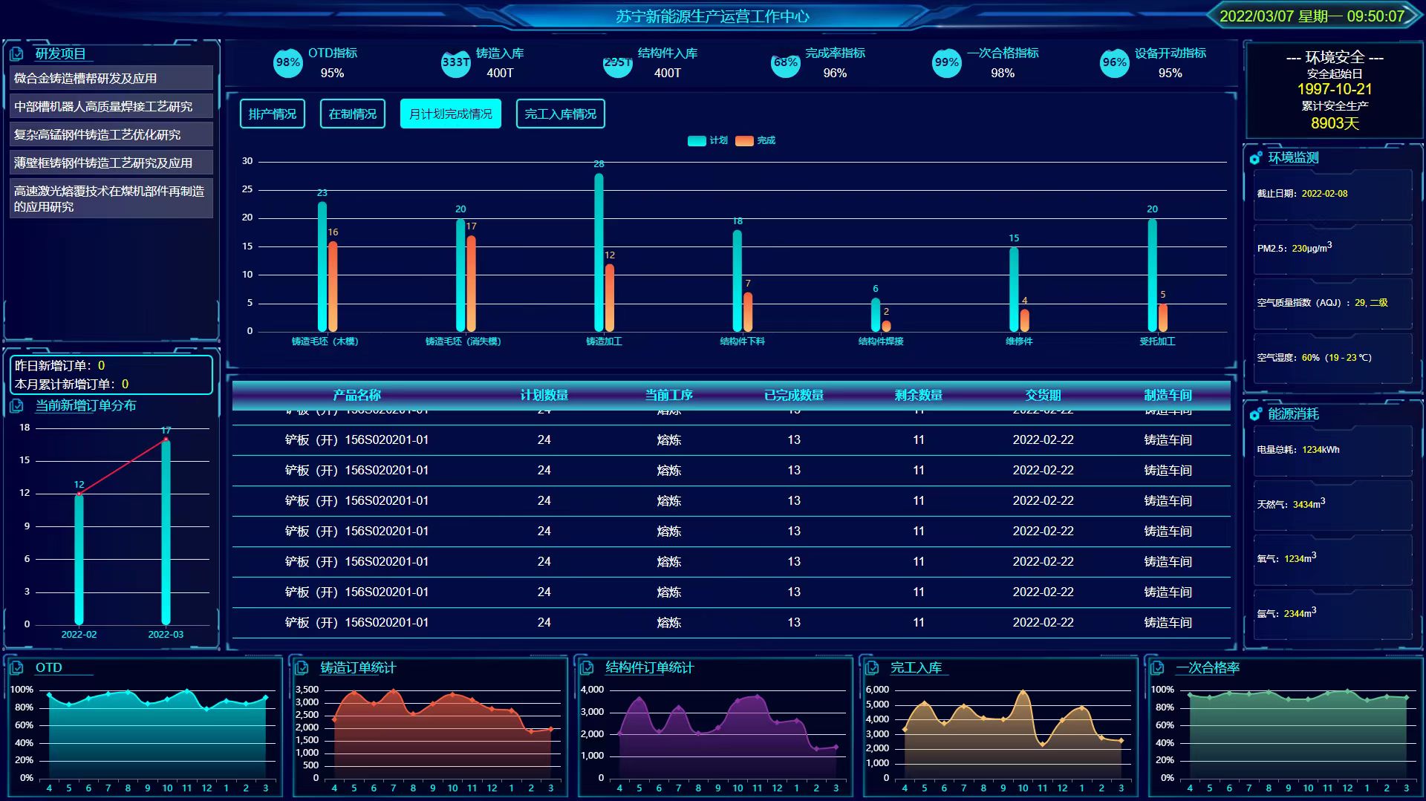Click the 环境监测 gear icon
Image resolution: width=1426 pixels, height=801 pixels.
[x=1255, y=158]
